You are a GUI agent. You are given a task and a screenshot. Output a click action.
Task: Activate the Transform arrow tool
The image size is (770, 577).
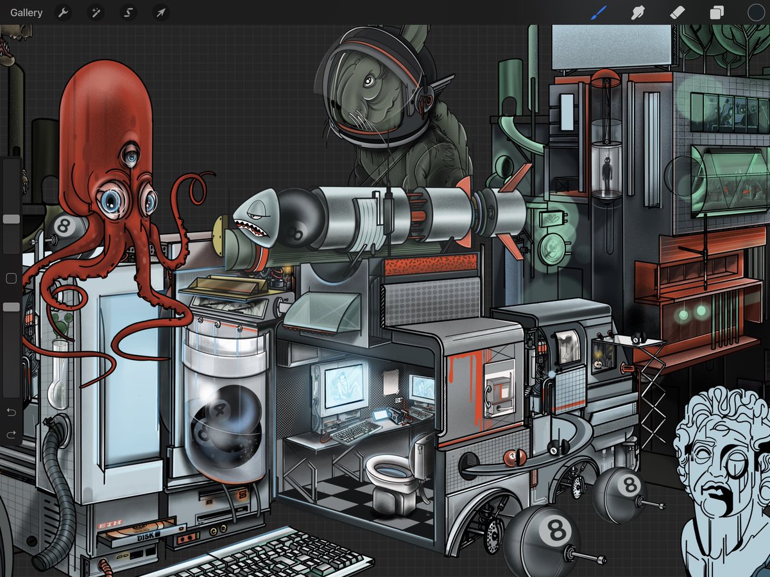click(x=160, y=12)
